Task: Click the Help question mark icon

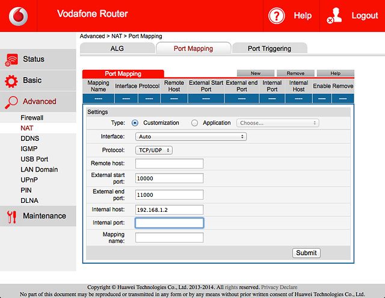Action: tap(277, 16)
